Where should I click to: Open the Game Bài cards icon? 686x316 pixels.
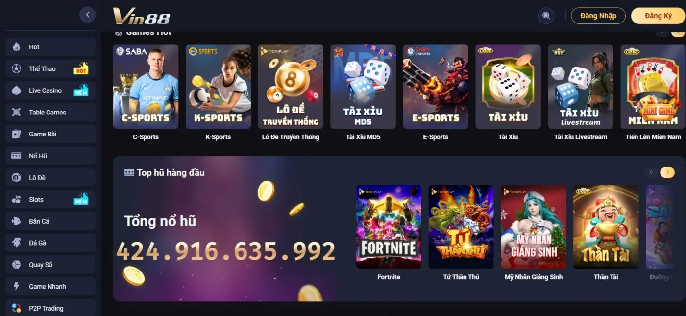(x=16, y=134)
